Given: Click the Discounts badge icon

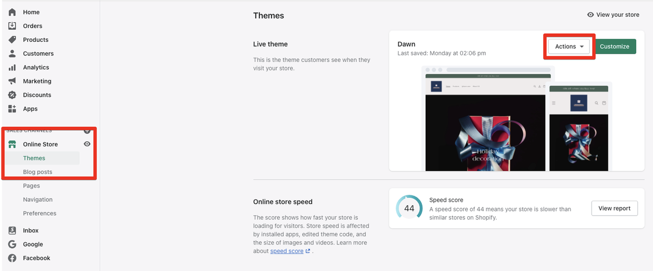Looking at the screenshot, I should click(x=12, y=95).
